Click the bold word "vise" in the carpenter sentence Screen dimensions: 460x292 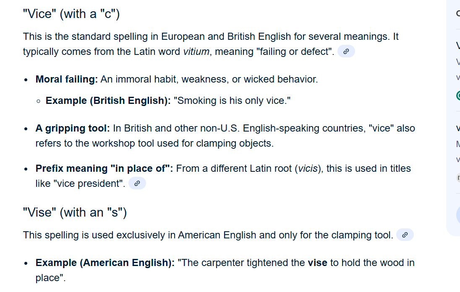click(317, 263)
